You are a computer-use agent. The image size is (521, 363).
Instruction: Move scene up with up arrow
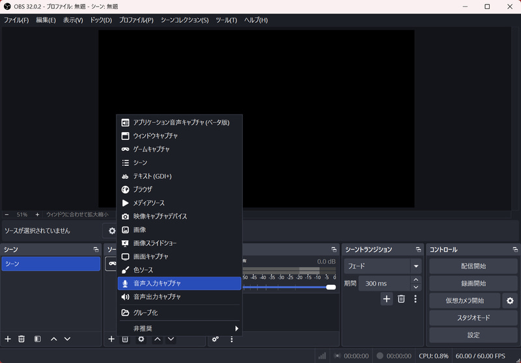click(x=54, y=339)
